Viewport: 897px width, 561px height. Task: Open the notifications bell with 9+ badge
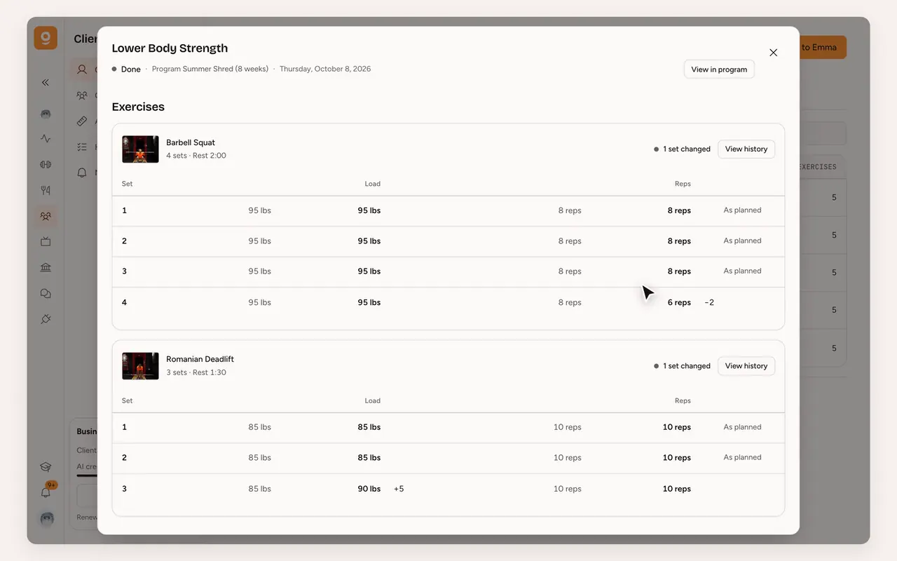46,492
